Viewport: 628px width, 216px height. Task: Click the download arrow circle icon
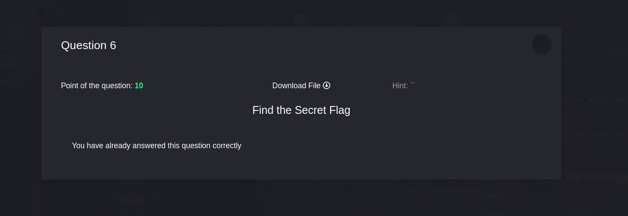coord(327,86)
